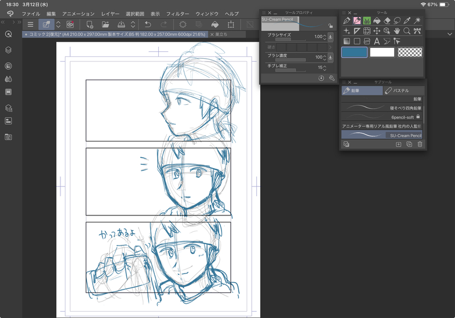Select the Eraser tool

387,21
